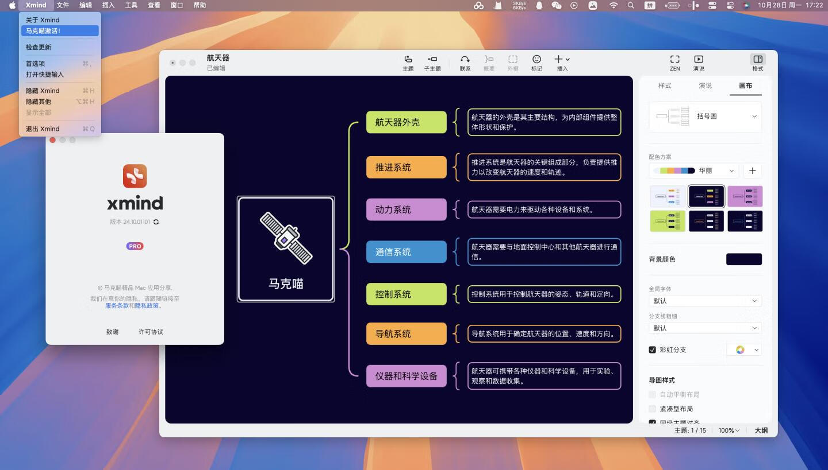Switch to the 画布 tab
Image resolution: width=828 pixels, height=470 pixels.
tap(745, 86)
